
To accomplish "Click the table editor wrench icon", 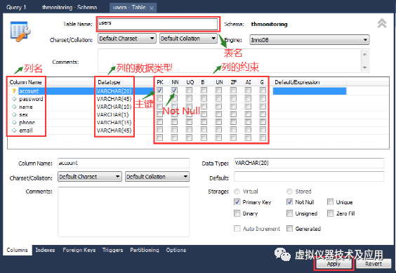I will tap(20, 32).
